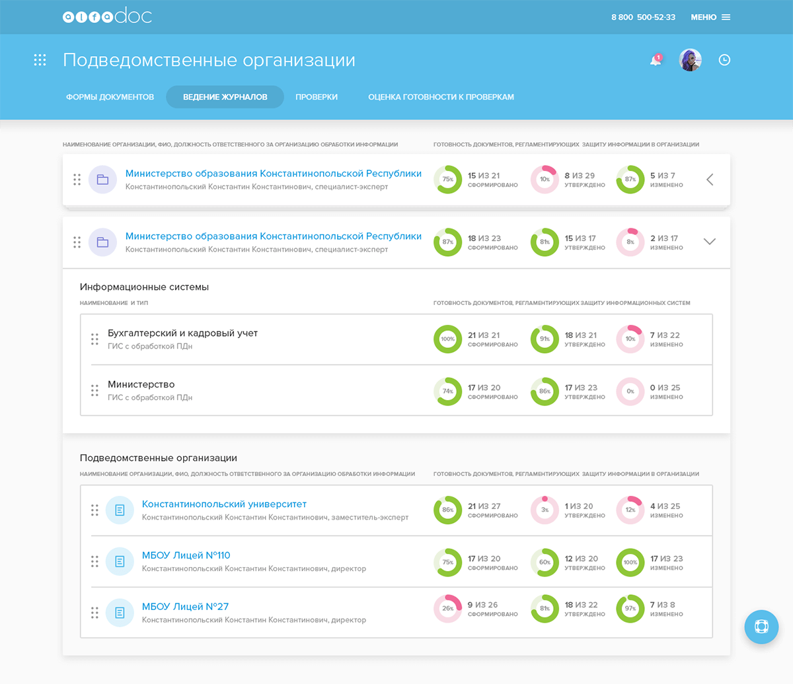The image size is (793, 684).
Task: Open the Константинопольский университет link
Action: coord(224,504)
